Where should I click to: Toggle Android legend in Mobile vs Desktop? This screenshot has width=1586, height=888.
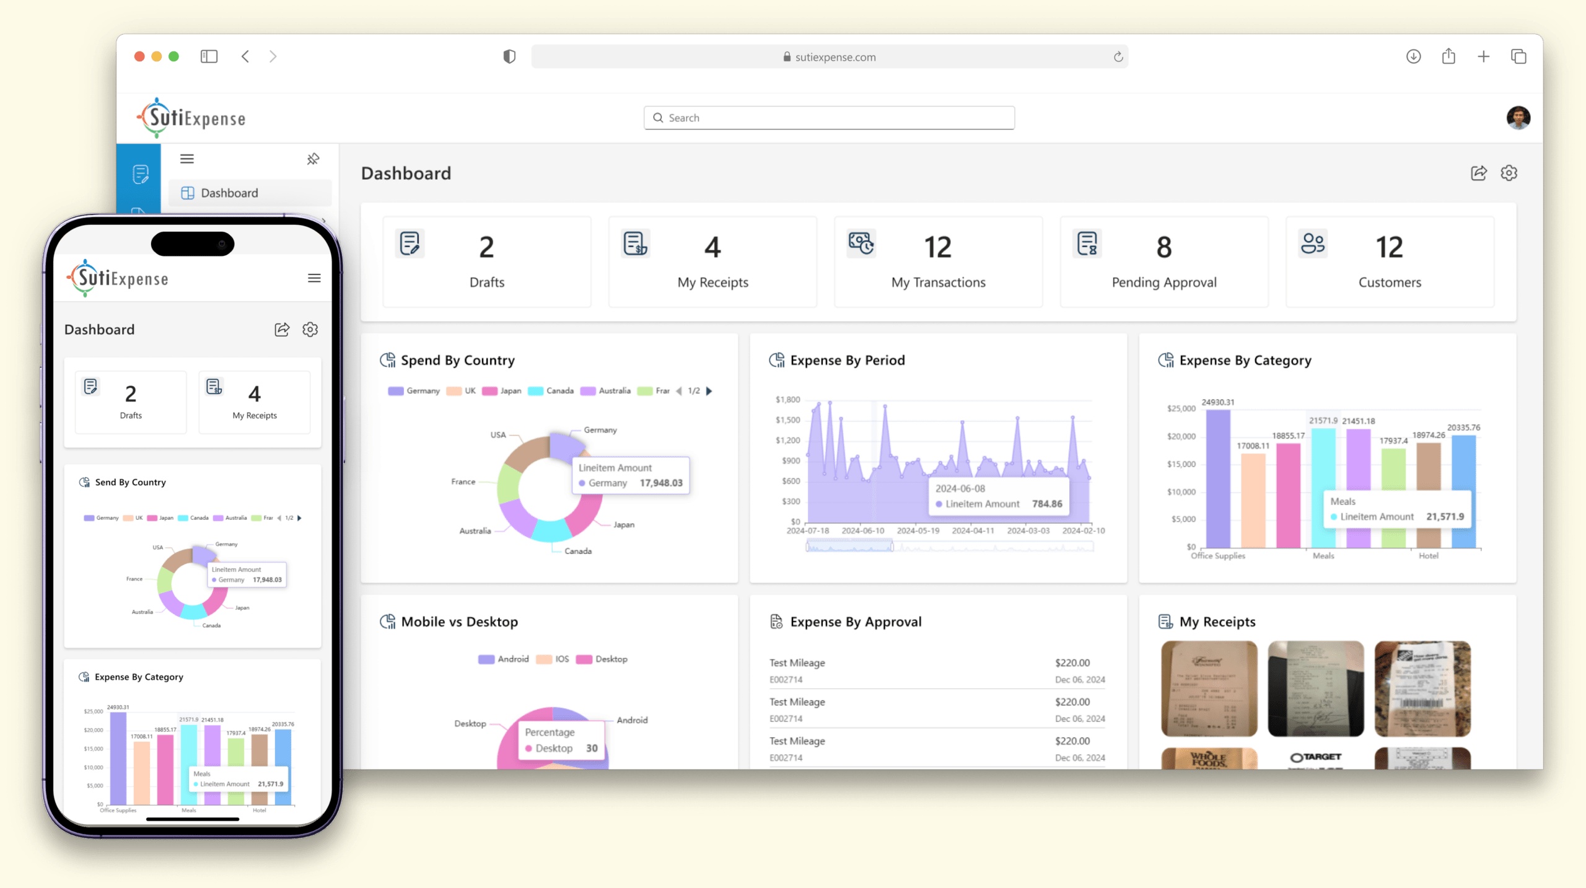coord(504,659)
